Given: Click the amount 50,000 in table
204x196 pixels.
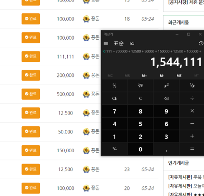Looking at the screenshot, I should tap(65, 132).
